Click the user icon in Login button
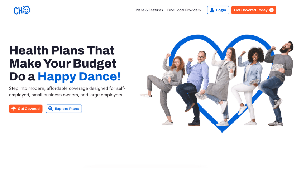Image resolution: width=301 pixels, height=169 pixels. [212, 10]
